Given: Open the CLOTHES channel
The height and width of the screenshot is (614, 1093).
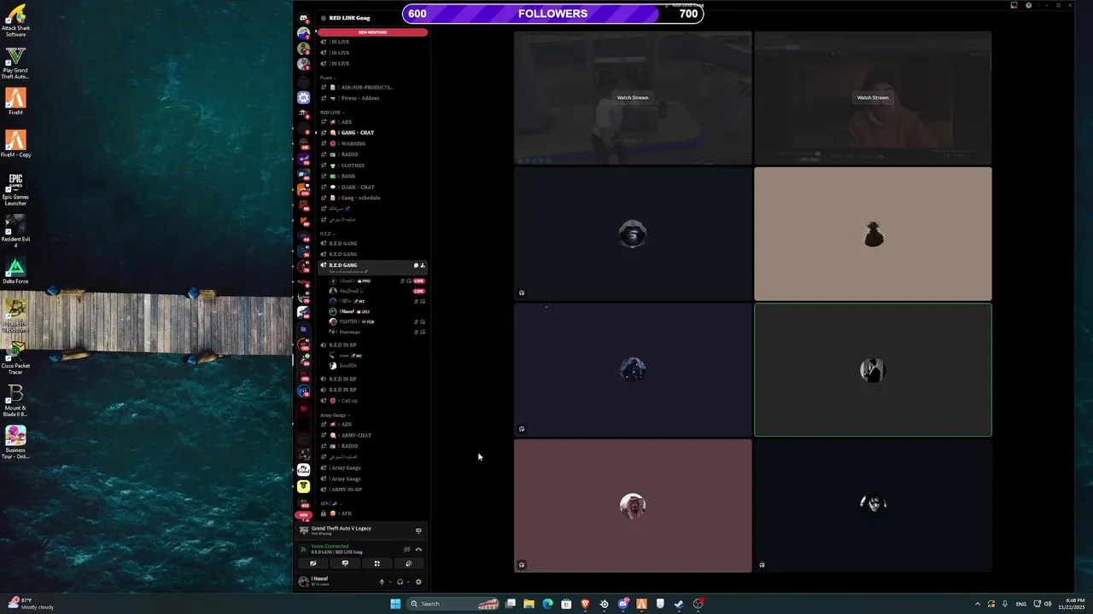Looking at the screenshot, I should (372, 165).
